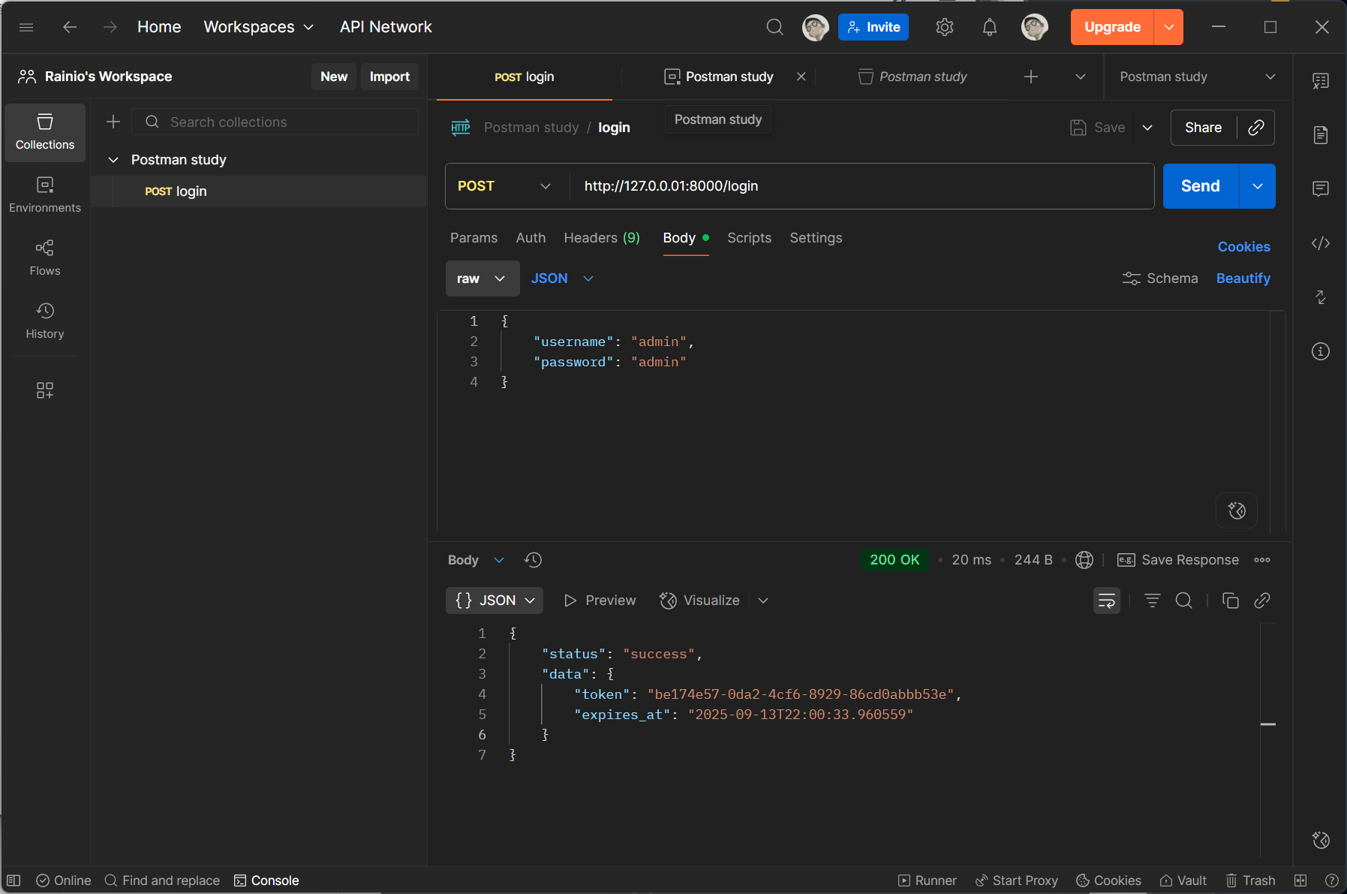Viewport: 1347px width, 894px height.
Task: Switch to the Headers (9) tab
Action: click(602, 238)
